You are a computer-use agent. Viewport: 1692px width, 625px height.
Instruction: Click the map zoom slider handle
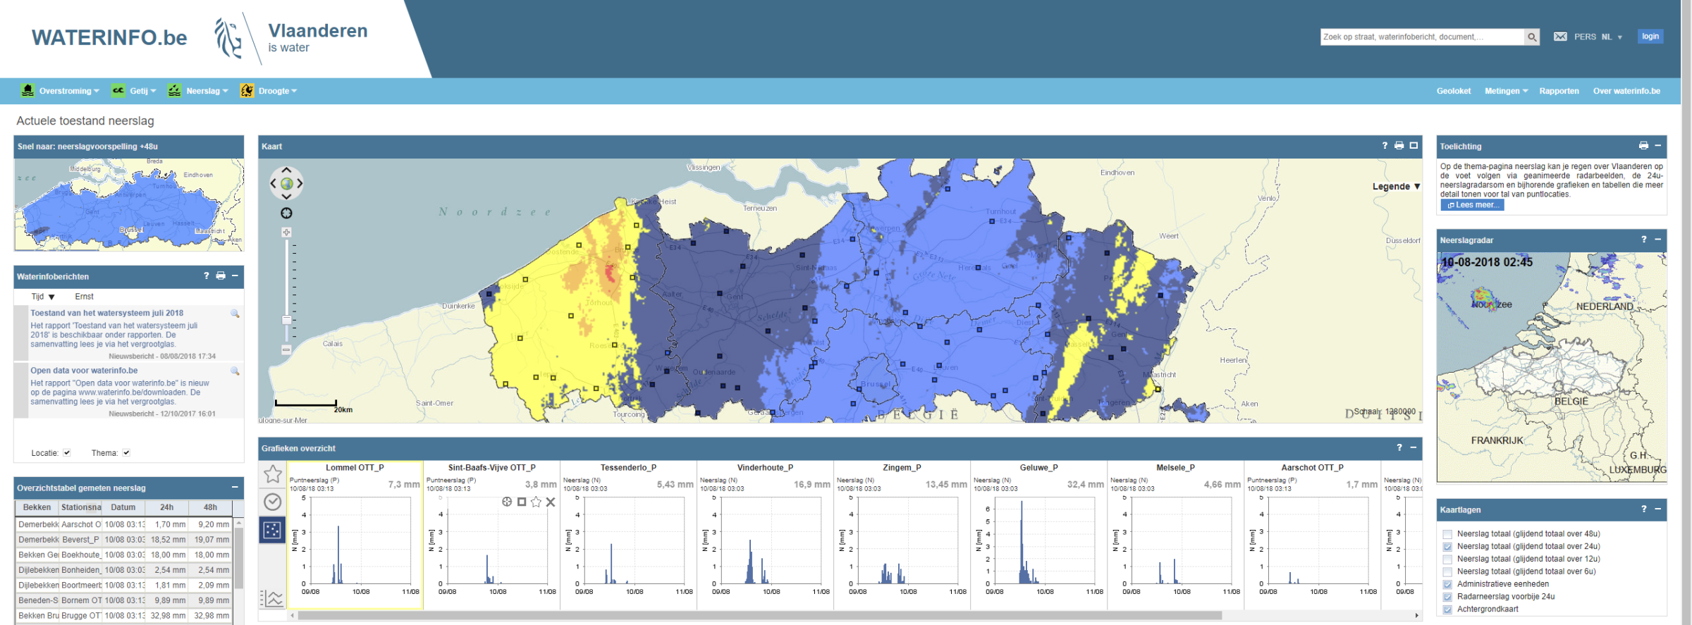click(x=286, y=320)
